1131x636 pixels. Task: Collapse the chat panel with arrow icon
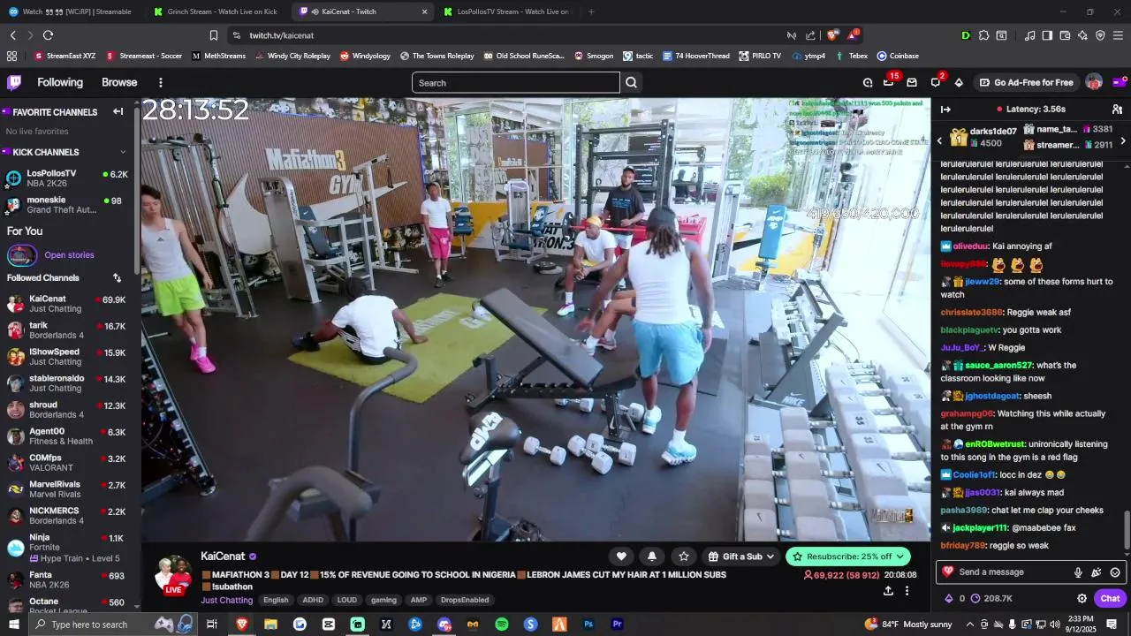[x=945, y=110]
